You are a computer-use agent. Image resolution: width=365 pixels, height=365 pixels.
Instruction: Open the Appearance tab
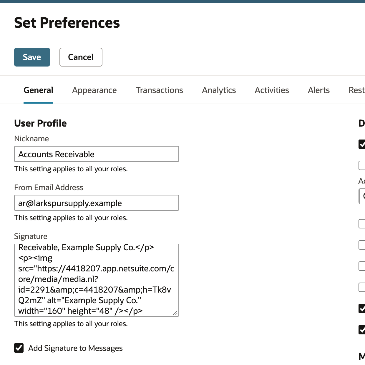(x=94, y=90)
